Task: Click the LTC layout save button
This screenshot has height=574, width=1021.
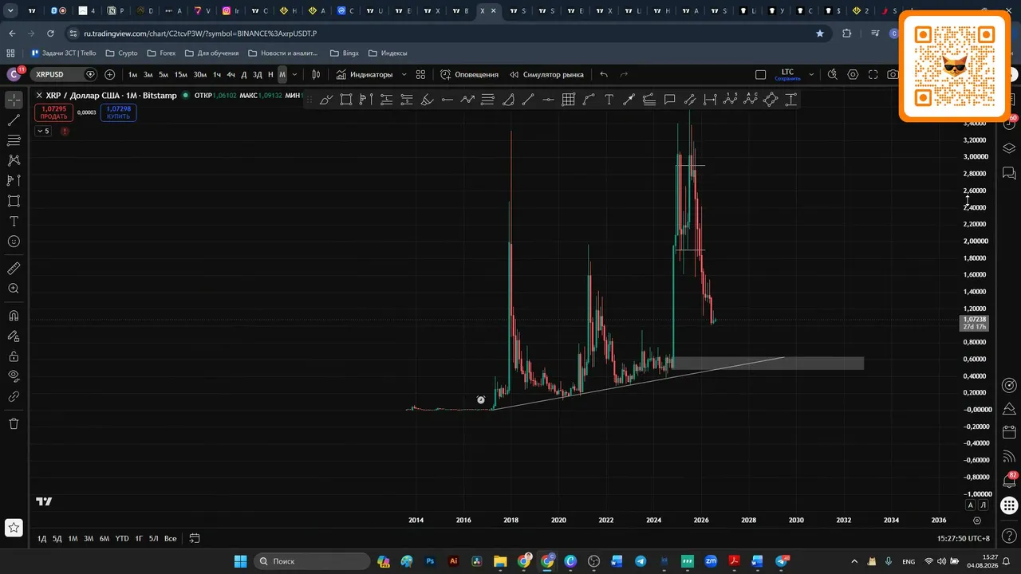Action: tap(787, 74)
